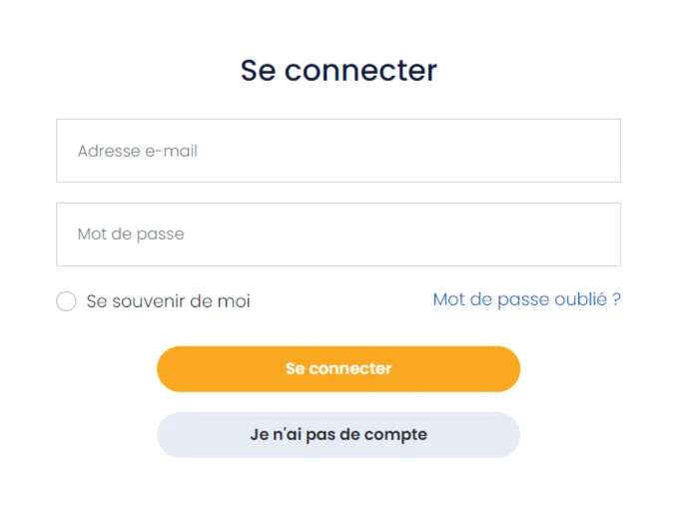Open the Mot de passe oublié link

click(526, 299)
